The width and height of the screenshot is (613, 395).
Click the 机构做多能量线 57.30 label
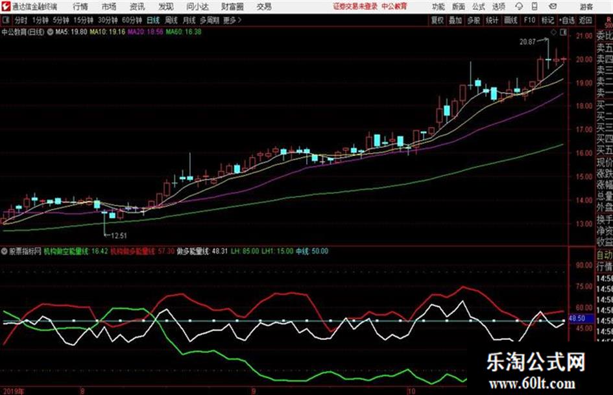click(x=142, y=252)
